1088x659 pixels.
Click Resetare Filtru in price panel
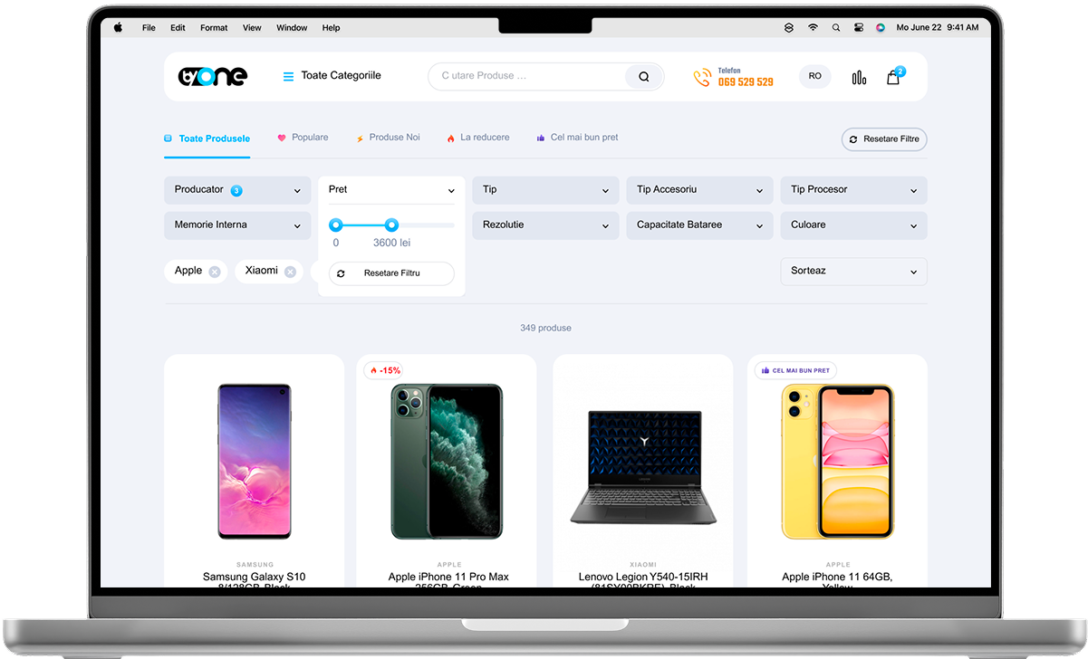point(390,273)
